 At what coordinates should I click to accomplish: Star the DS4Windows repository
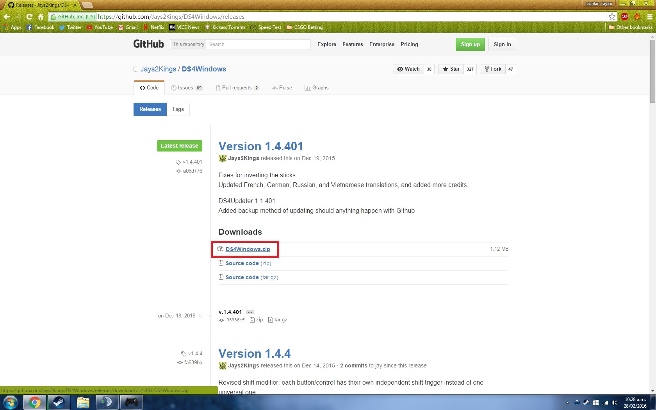pyautogui.click(x=451, y=69)
